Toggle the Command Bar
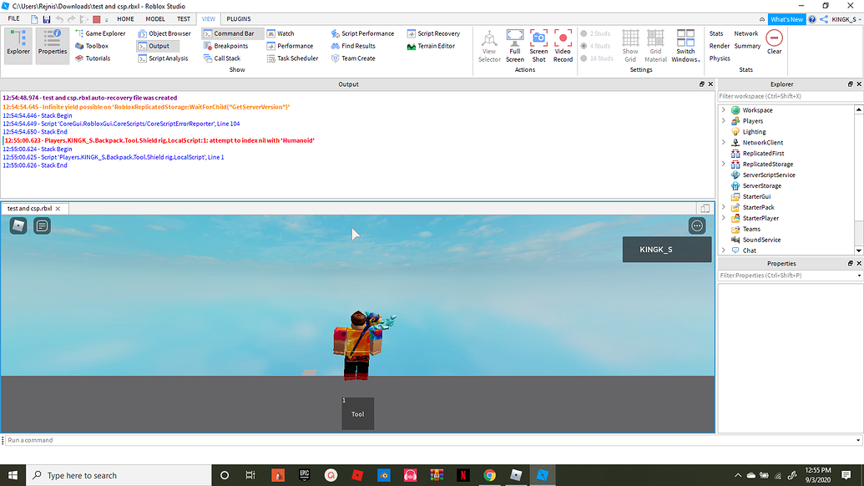 point(233,33)
